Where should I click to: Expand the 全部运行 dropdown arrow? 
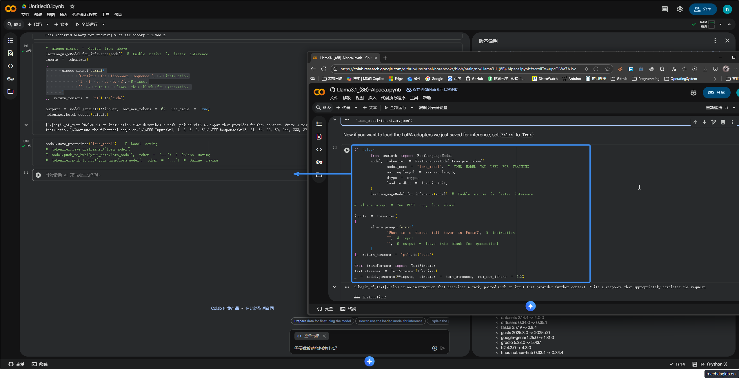(x=103, y=24)
